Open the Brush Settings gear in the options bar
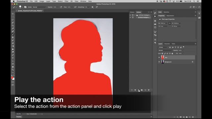The width and height of the screenshot is (212, 119). point(92,7)
